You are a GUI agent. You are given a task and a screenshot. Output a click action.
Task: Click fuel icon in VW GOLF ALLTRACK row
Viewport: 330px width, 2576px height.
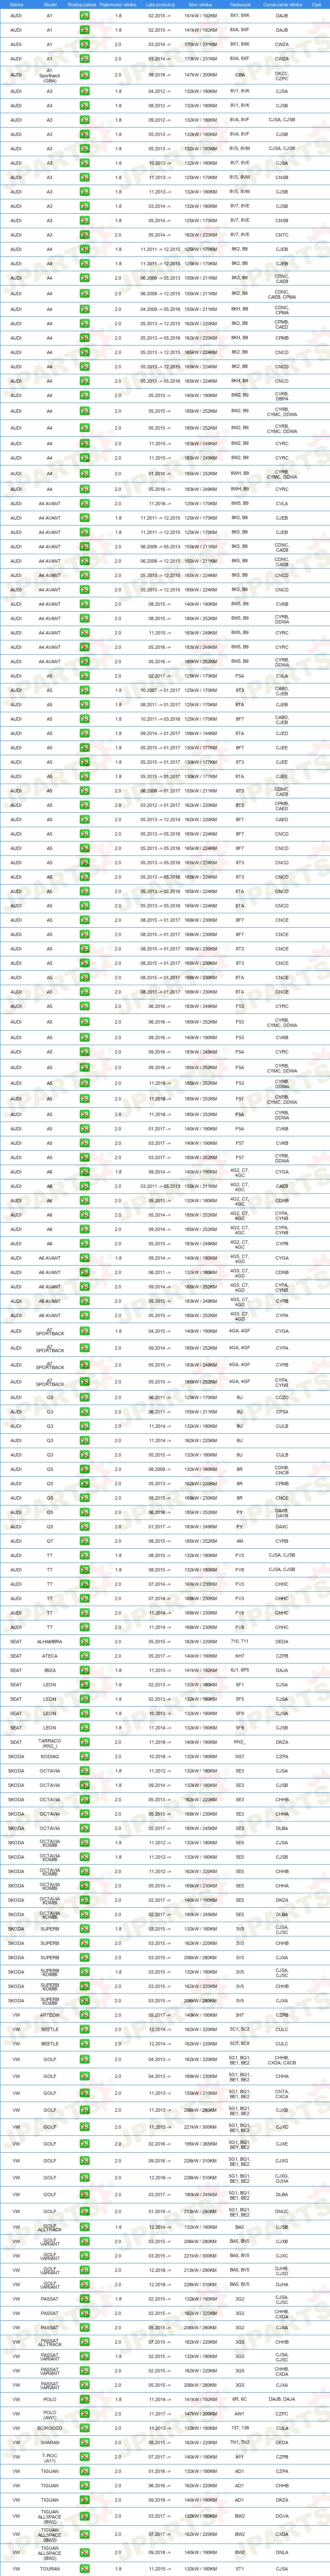(x=85, y=2228)
